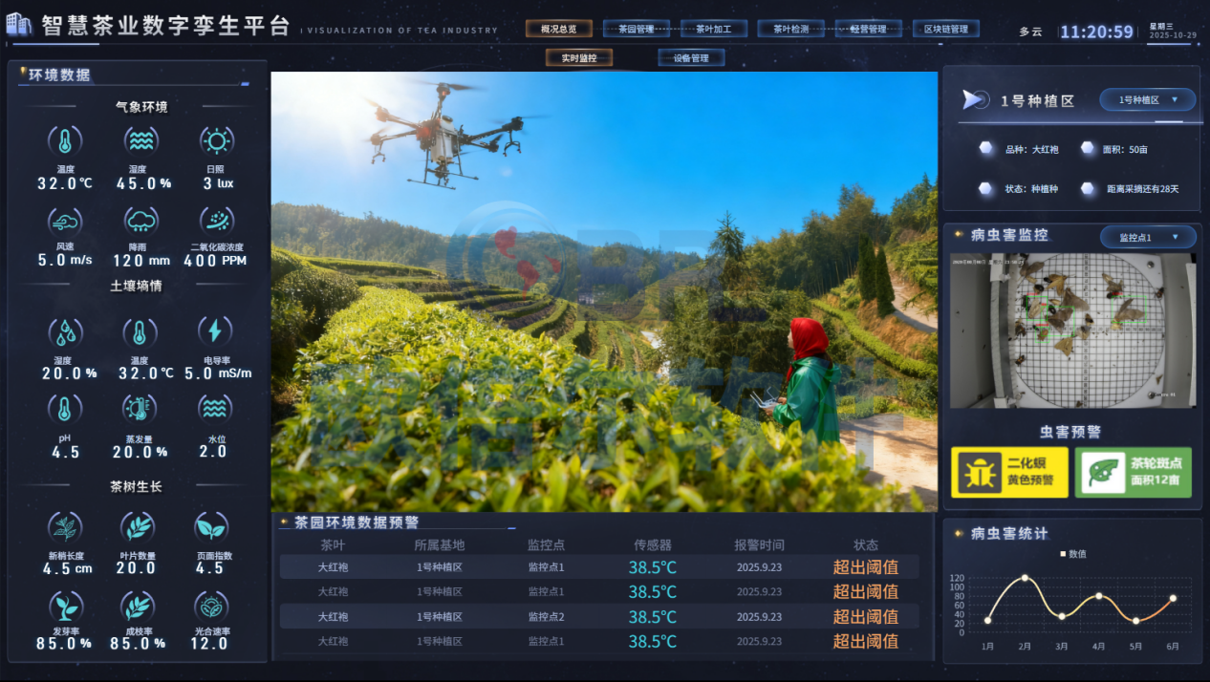The image size is (1210, 682).
Task: Select the 监控点2 row in the alert table
Action: pos(599,617)
